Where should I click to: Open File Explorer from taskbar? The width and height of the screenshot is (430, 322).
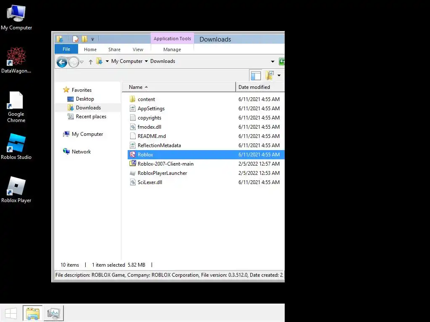33,313
